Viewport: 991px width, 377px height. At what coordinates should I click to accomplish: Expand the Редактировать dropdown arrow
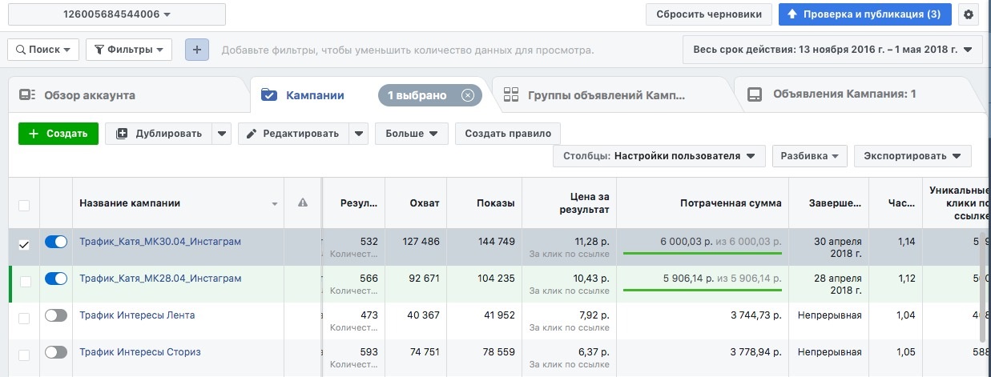click(x=359, y=134)
